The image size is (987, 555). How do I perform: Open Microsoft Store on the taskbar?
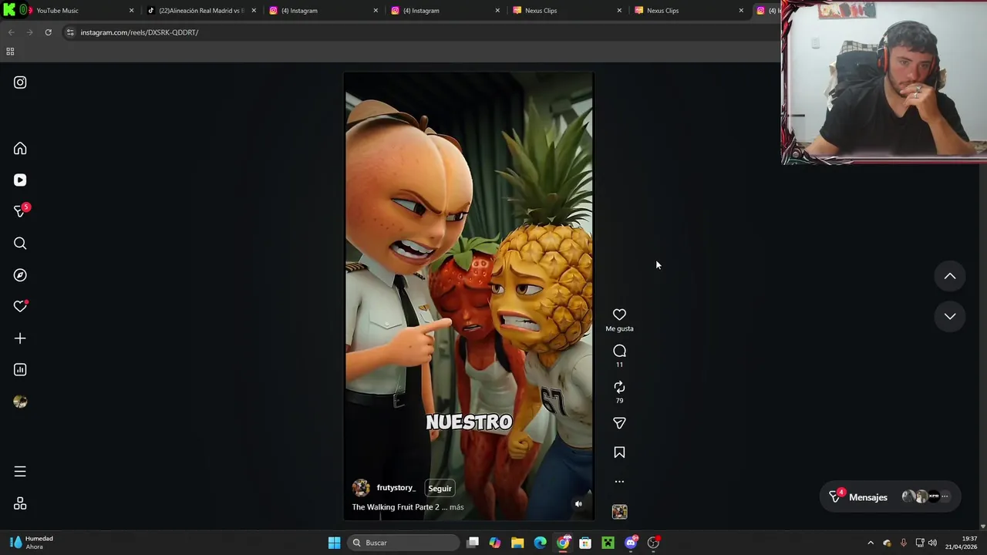[585, 543]
